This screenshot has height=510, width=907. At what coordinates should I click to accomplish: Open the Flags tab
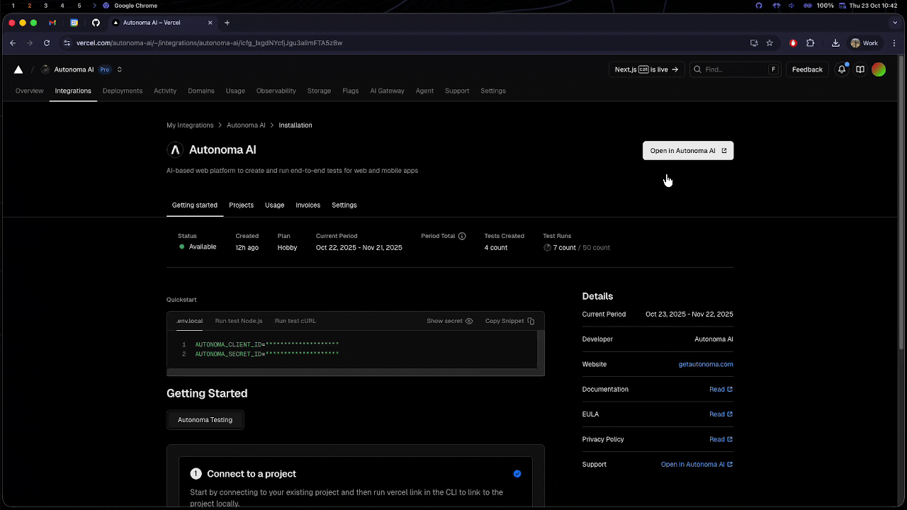pyautogui.click(x=351, y=91)
